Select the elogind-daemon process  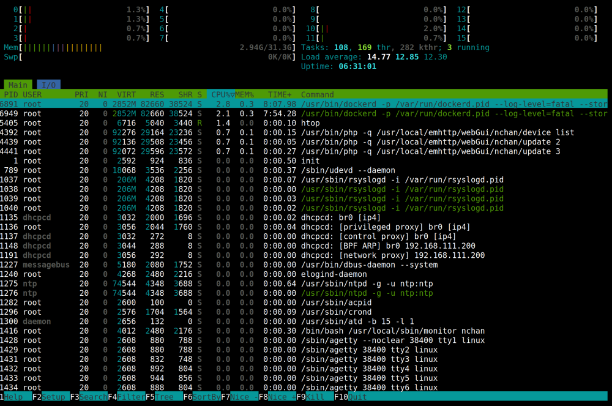pos(304,274)
